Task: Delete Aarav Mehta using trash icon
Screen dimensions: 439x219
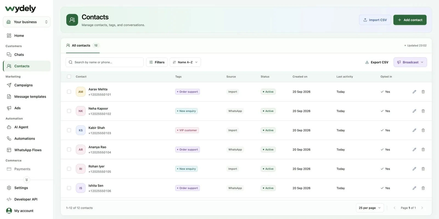Action: click(x=423, y=92)
